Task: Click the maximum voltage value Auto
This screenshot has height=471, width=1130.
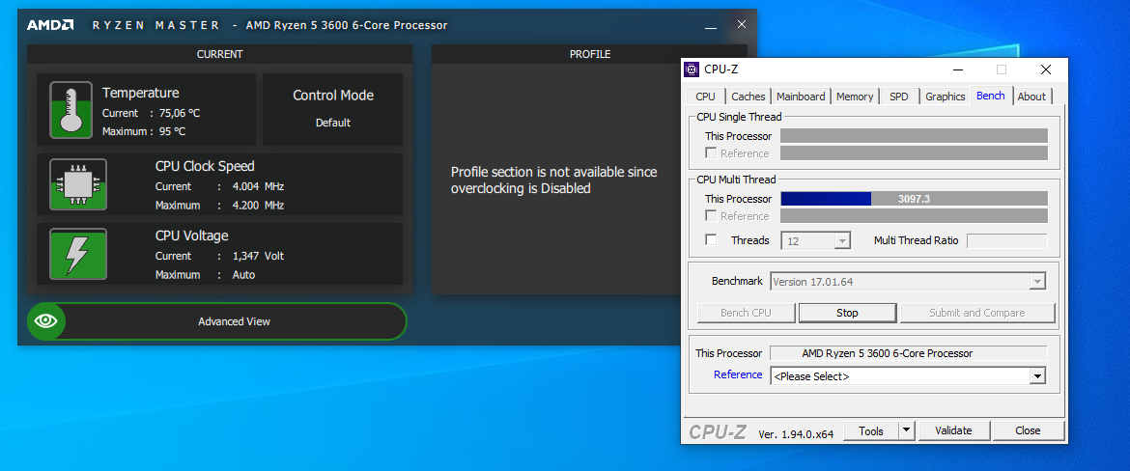Action: coord(243,274)
